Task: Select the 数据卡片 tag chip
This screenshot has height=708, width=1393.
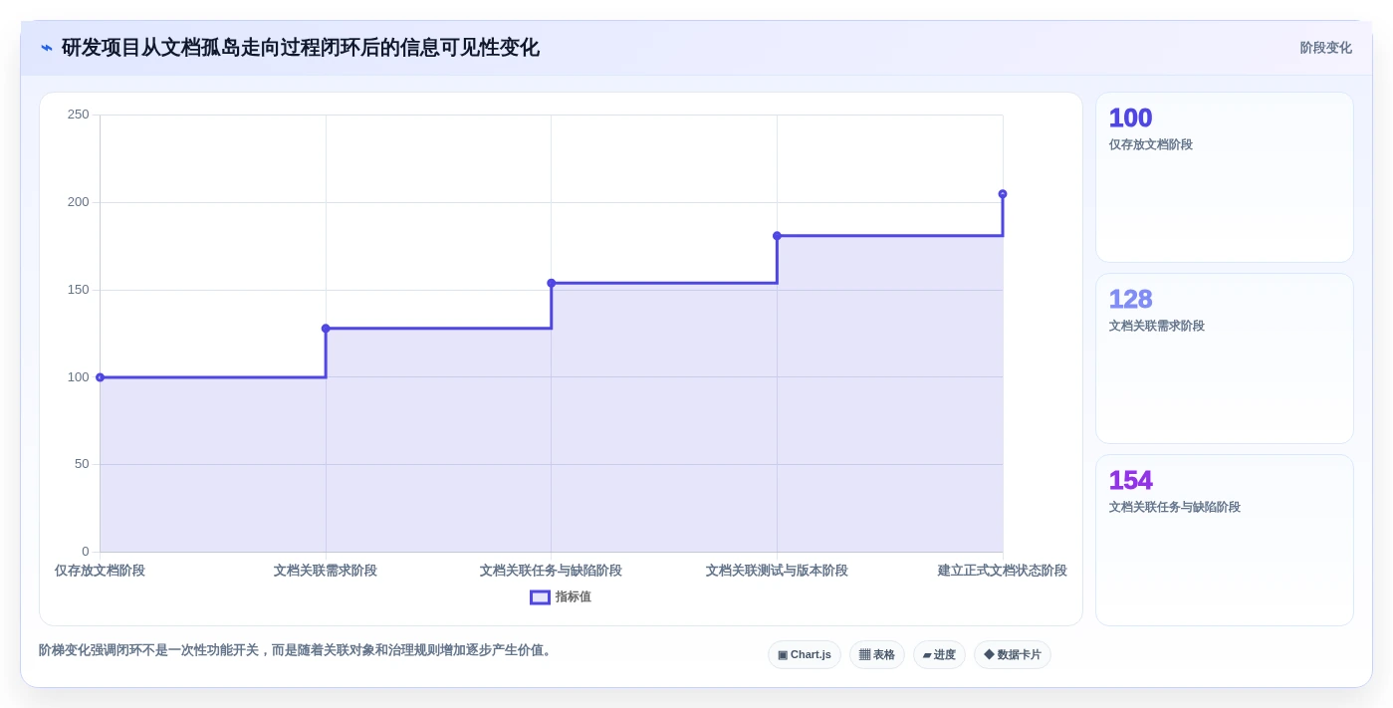Action: click(x=1012, y=654)
